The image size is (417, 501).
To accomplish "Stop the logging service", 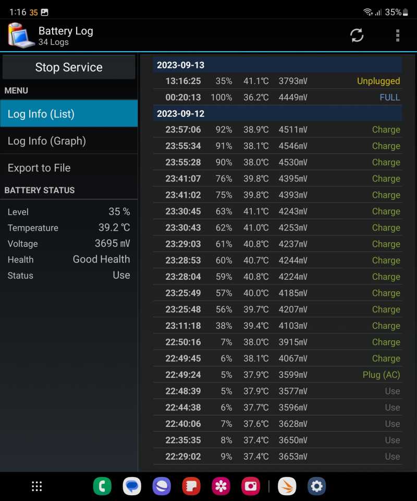I will point(69,67).
